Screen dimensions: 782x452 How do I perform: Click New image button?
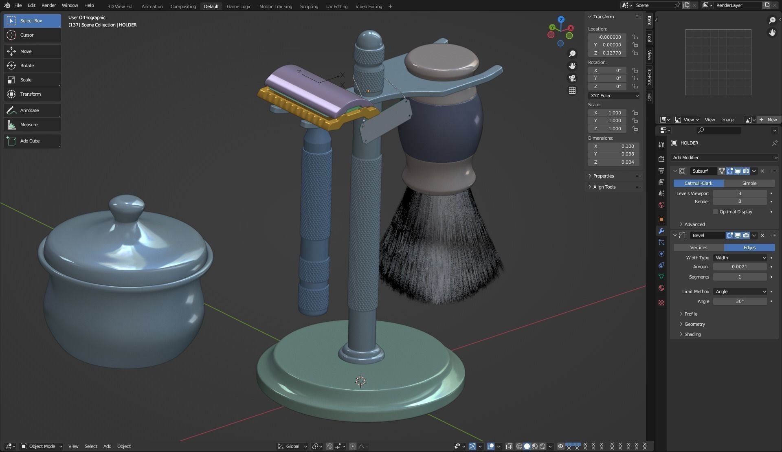(768, 120)
